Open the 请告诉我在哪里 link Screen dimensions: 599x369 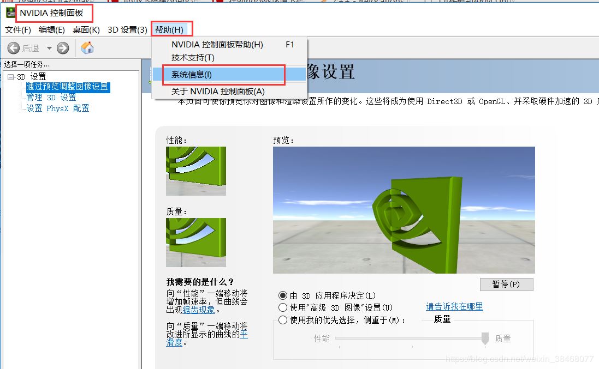[x=455, y=306]
